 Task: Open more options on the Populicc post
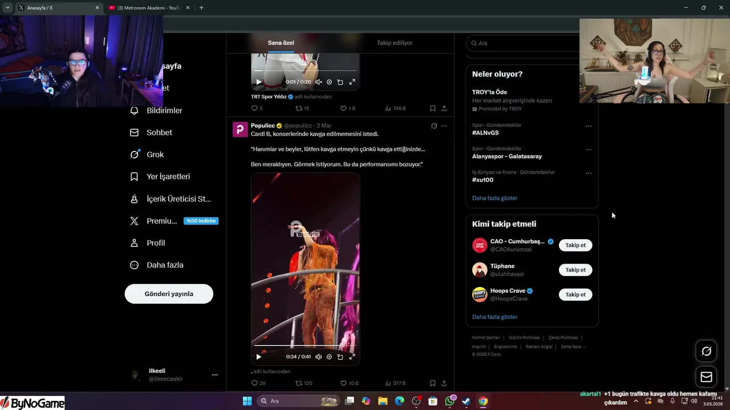pyautogui.click(x=444, y=125)
